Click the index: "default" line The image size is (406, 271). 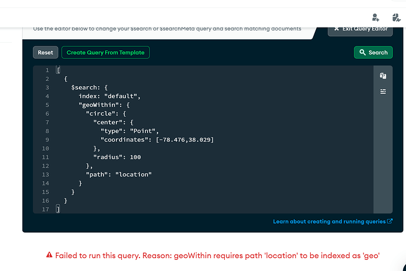click(x=110, y=96)
